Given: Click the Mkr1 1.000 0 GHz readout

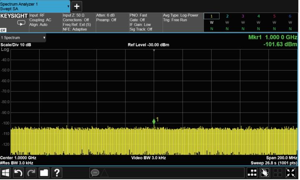Looking at the screenshot, I should 271,38.
